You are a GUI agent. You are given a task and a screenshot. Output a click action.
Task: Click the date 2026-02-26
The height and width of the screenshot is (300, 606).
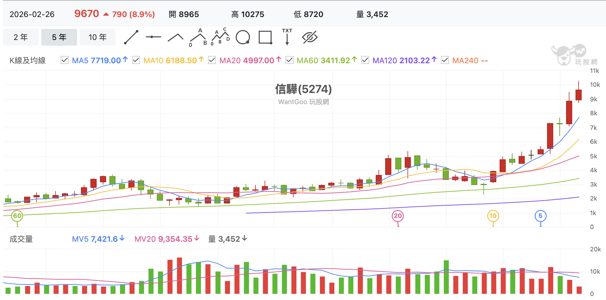pyautogui.click(x=32, y=14)
